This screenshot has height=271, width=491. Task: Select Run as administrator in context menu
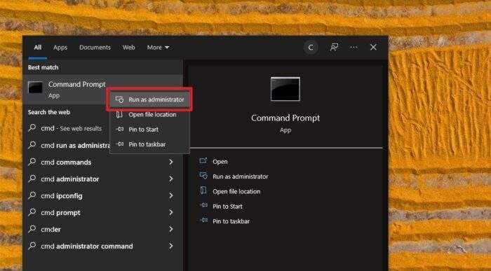(x=149, y=99)
